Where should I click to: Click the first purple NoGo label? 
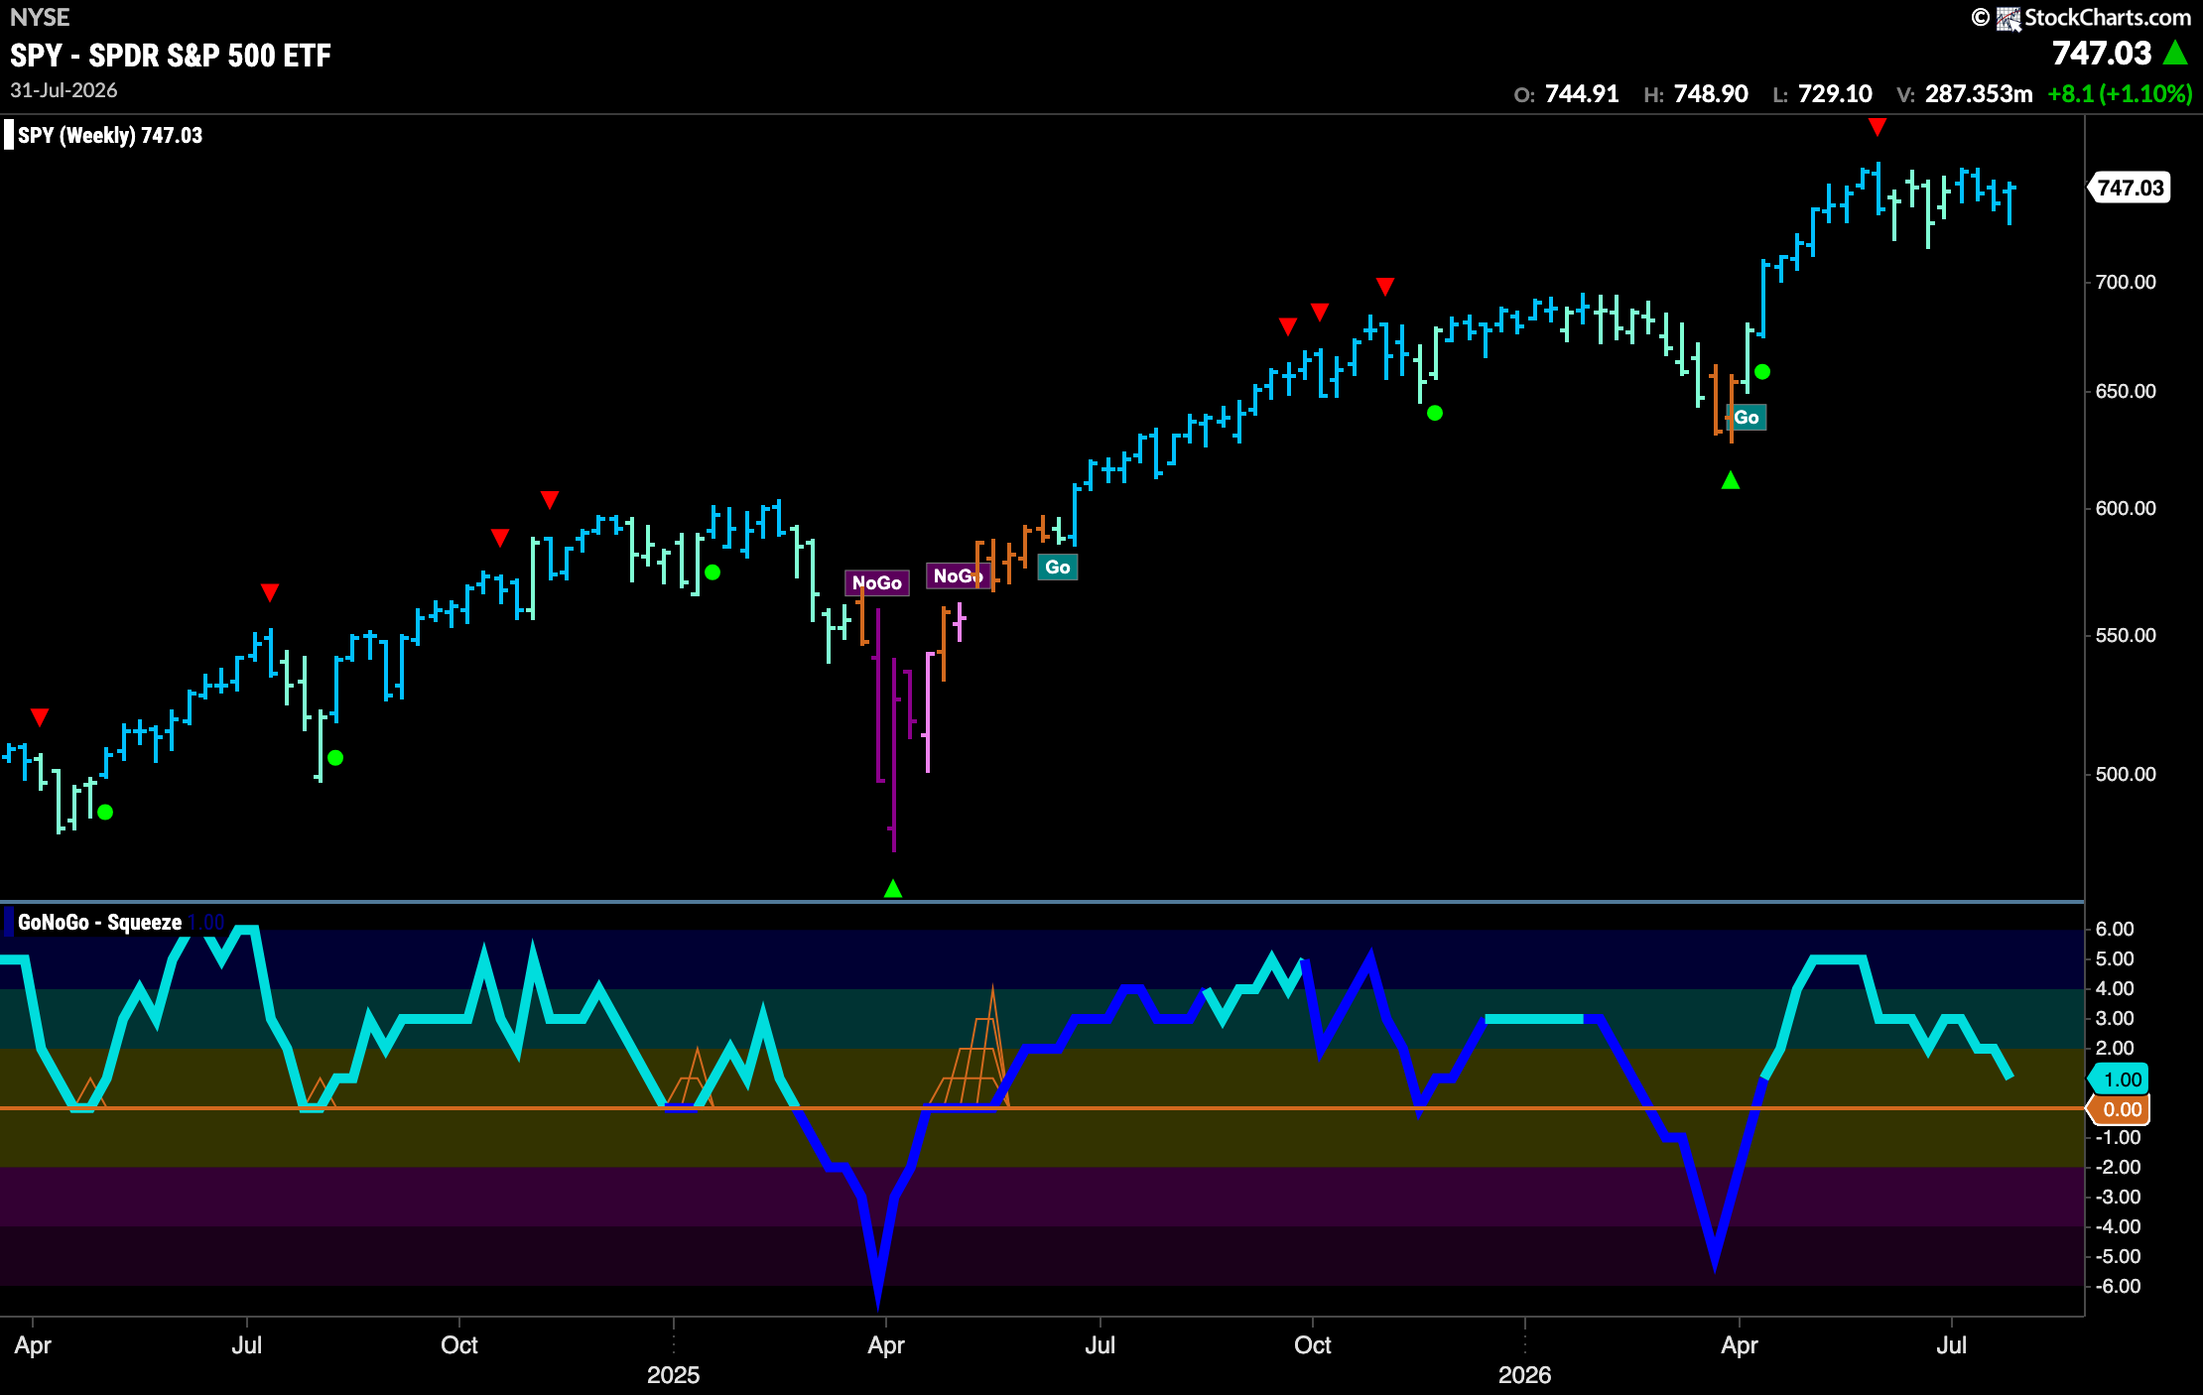(x=877, y=582)
